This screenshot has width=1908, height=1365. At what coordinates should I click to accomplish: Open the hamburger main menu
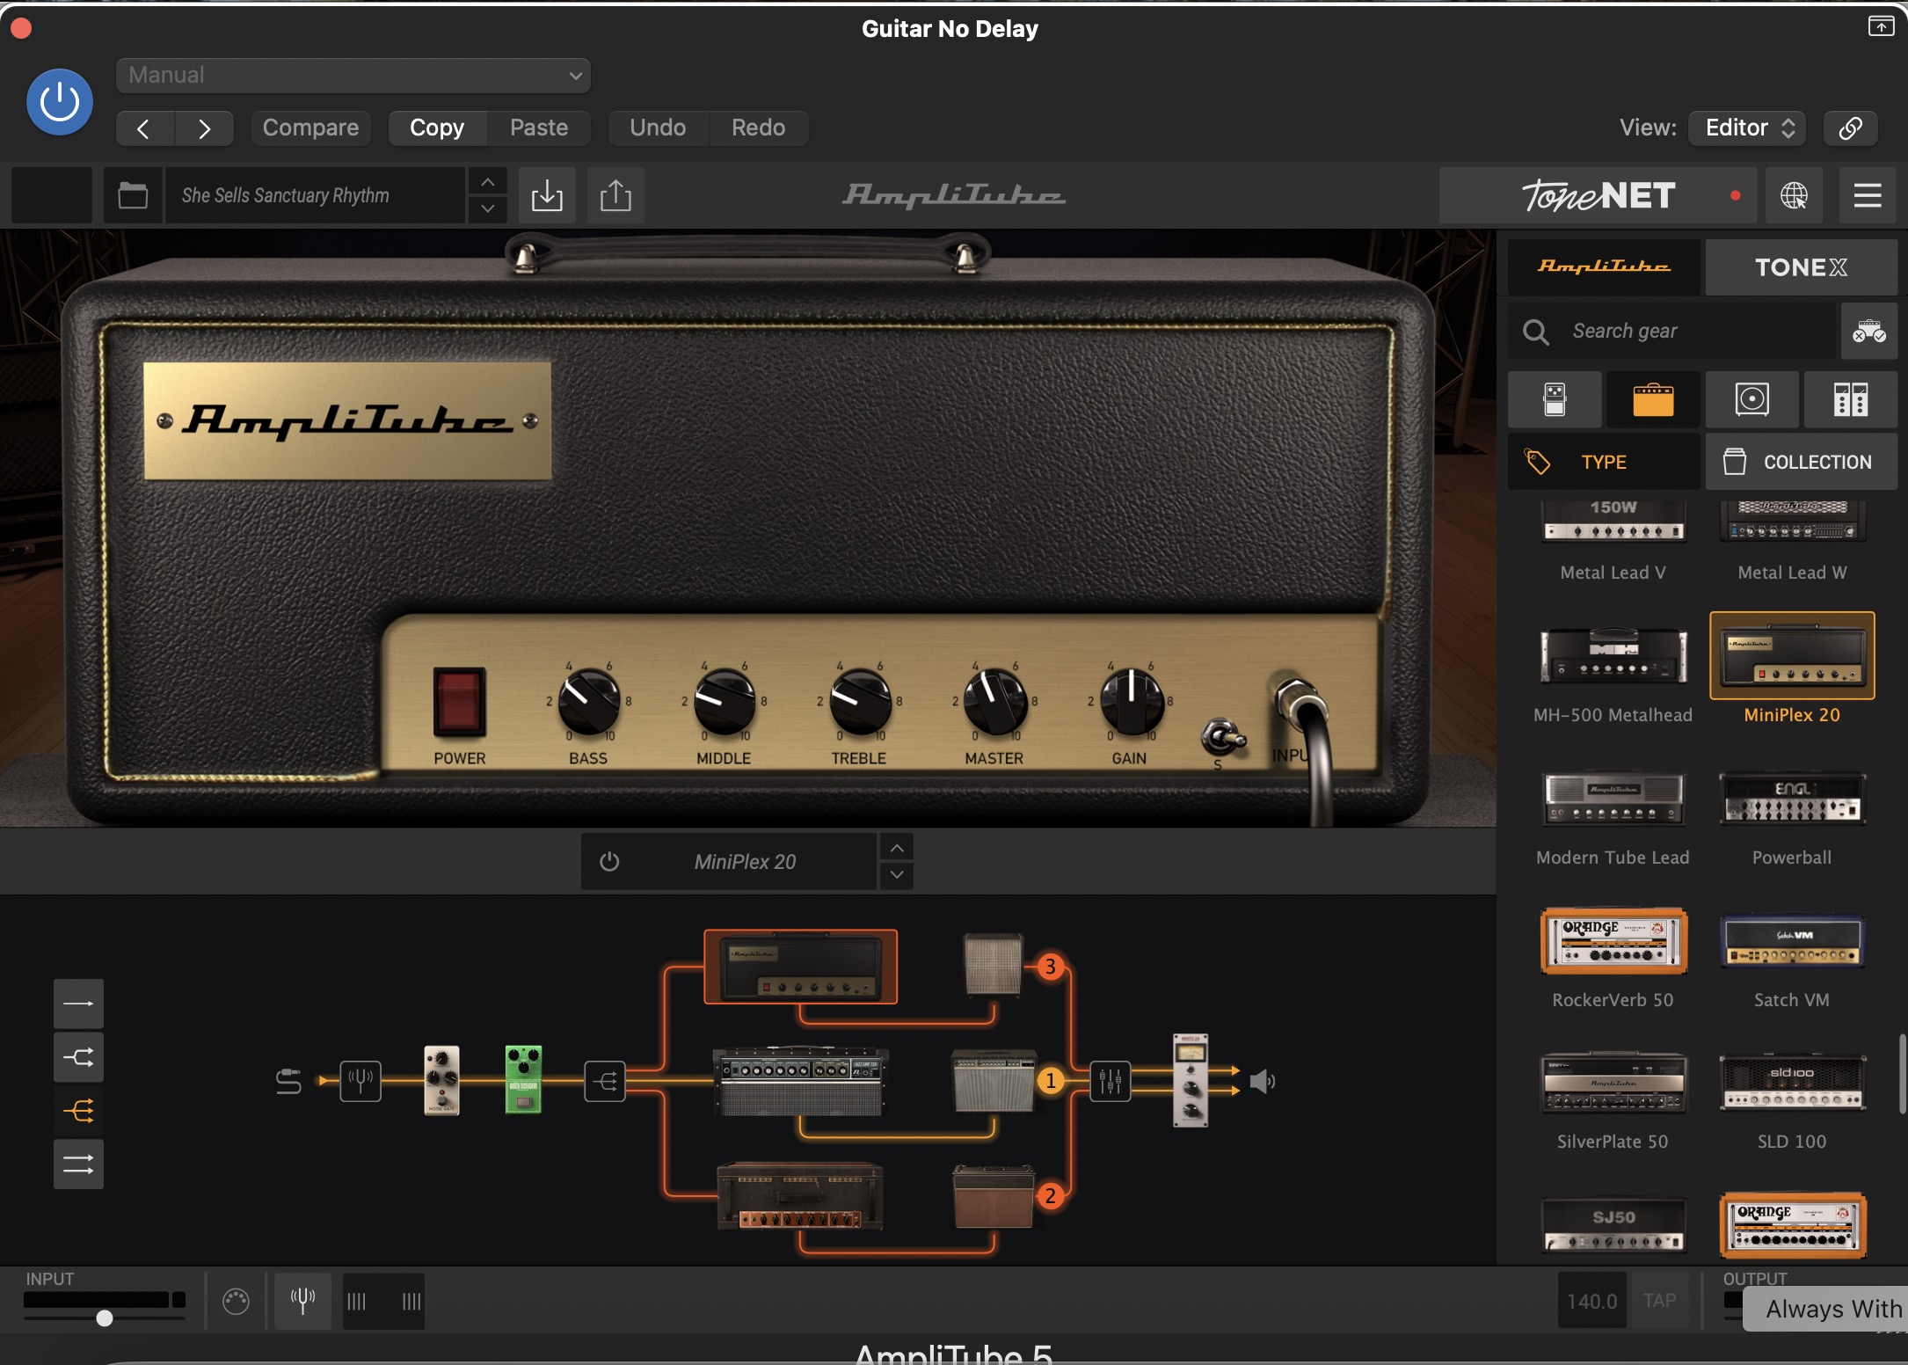tap(1868, 195)
